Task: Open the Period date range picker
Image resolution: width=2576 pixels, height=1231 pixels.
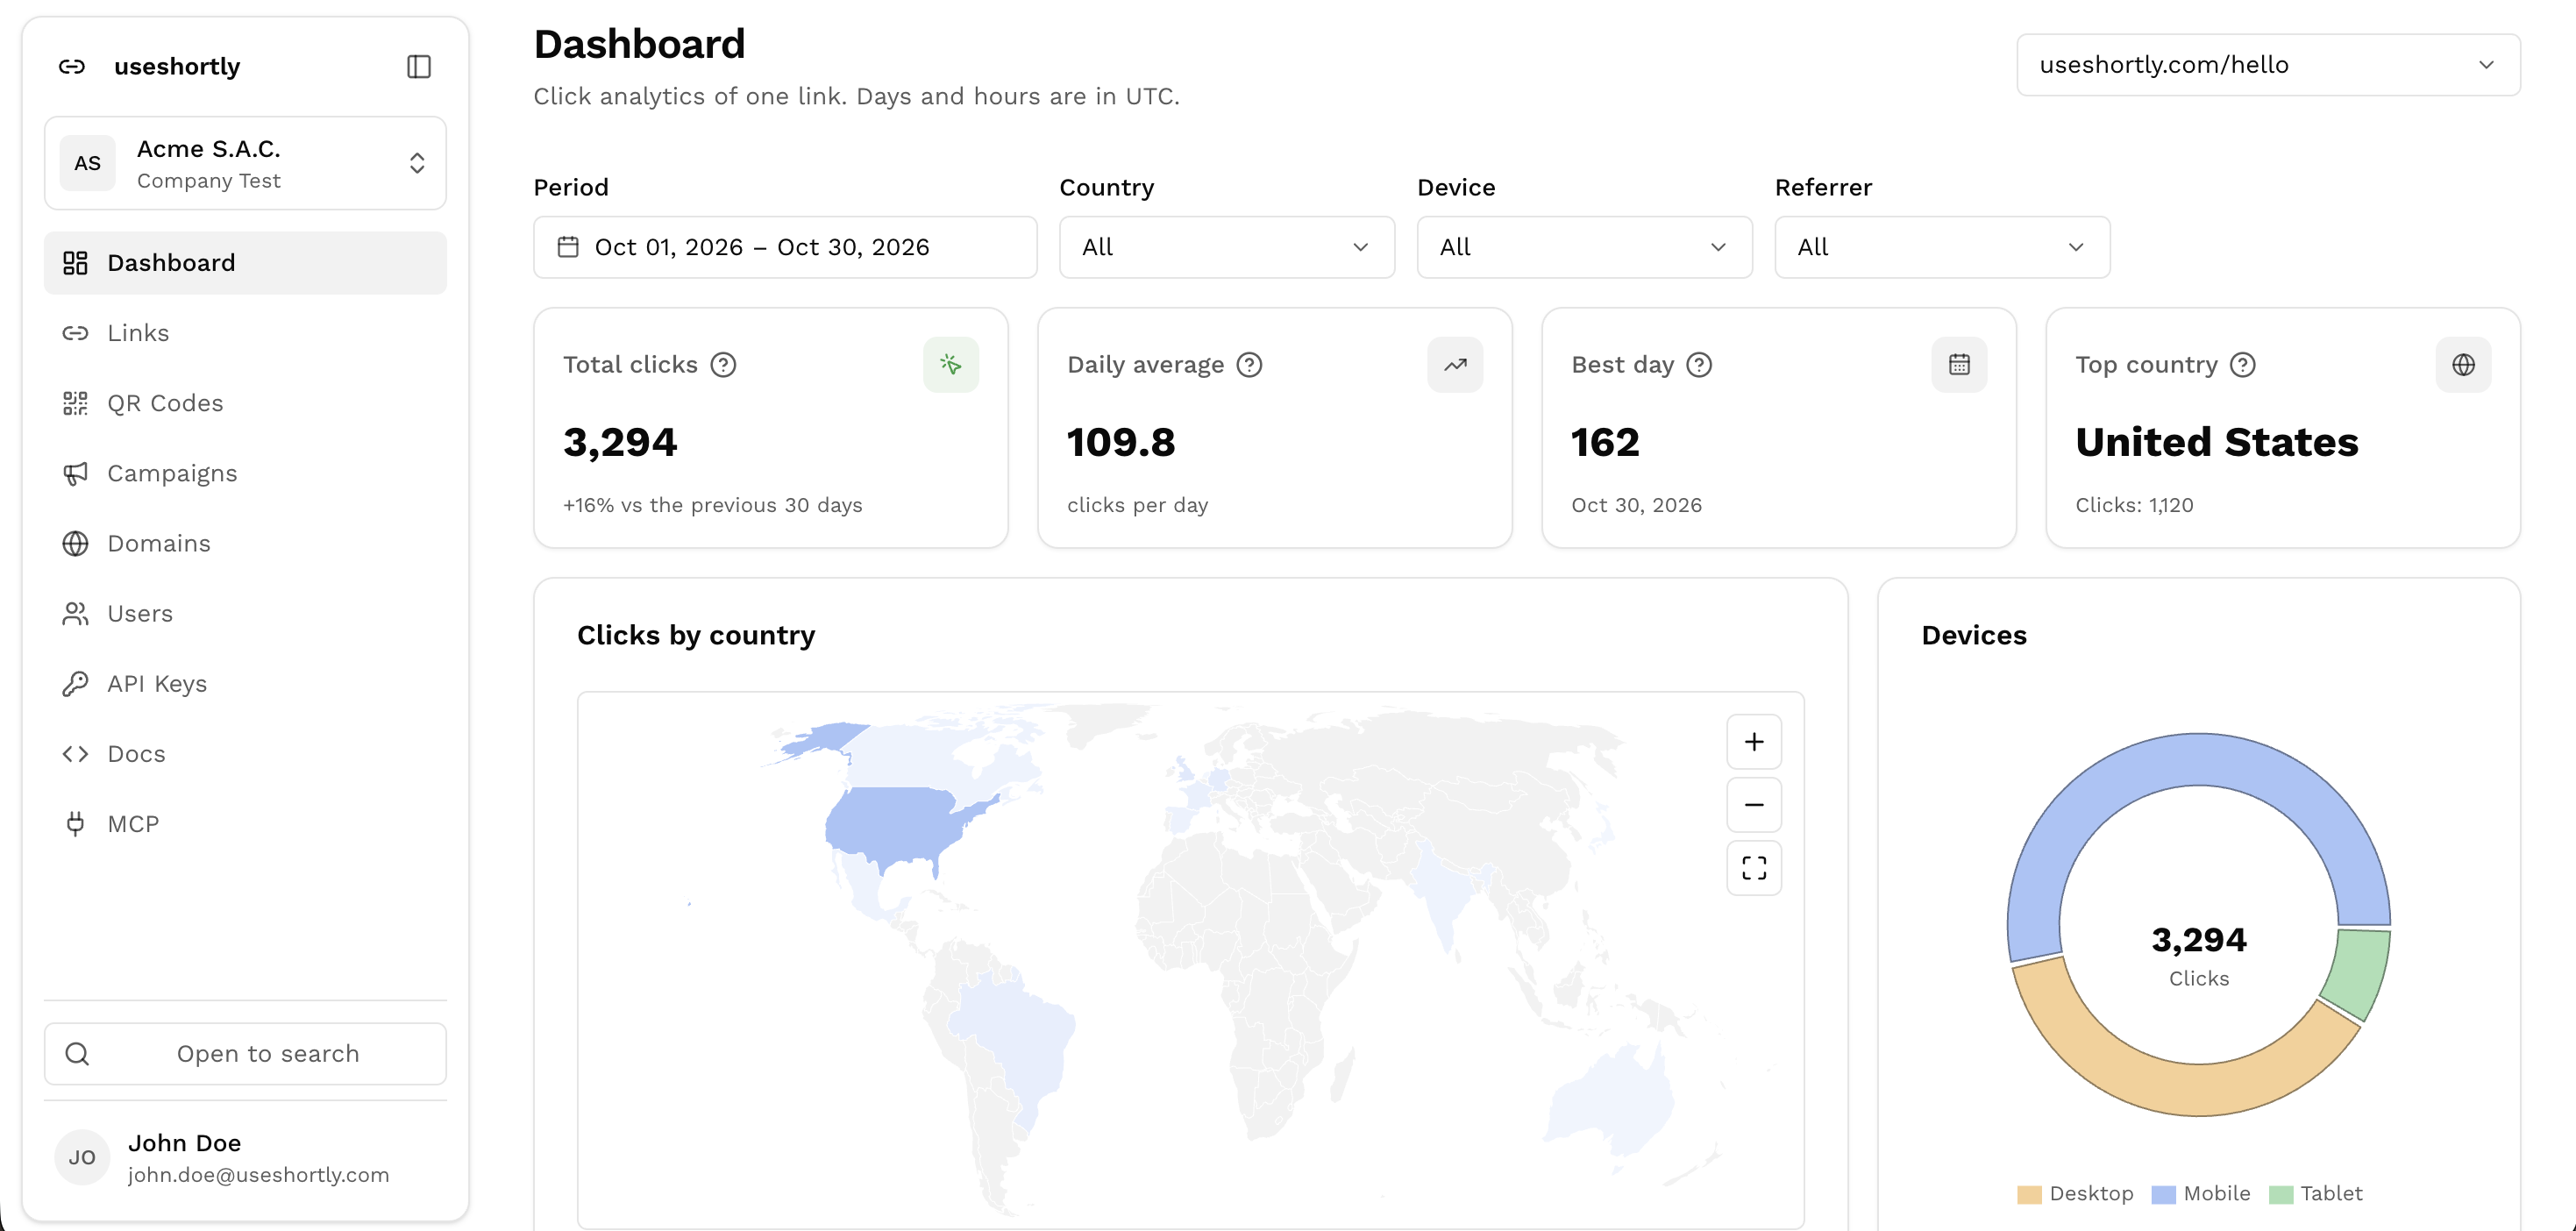Action: coord(785,247)
